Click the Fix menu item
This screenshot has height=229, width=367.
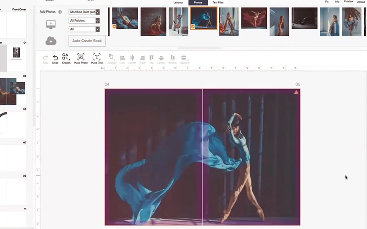327,2
